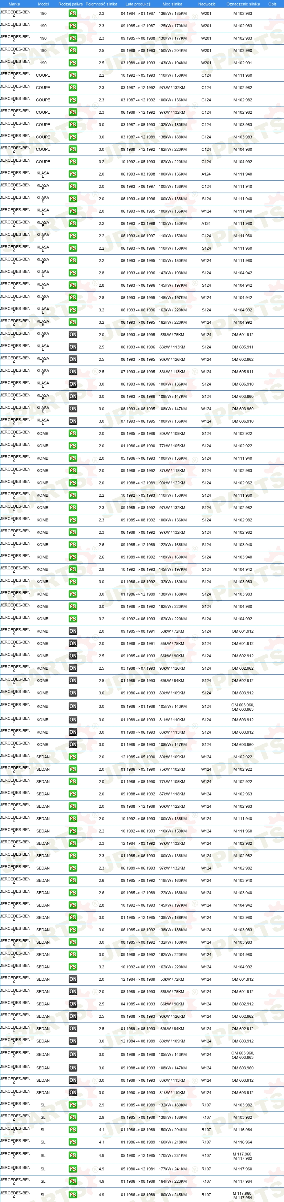This screenshot has width=284, height=1202.
Task: Select engine code M 102.990
Action: pos(243,51)
